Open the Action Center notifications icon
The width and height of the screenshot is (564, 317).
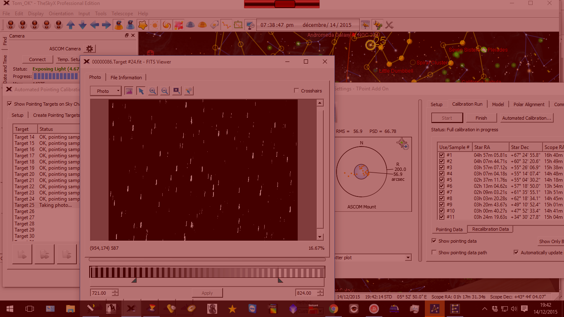(524, 308)
